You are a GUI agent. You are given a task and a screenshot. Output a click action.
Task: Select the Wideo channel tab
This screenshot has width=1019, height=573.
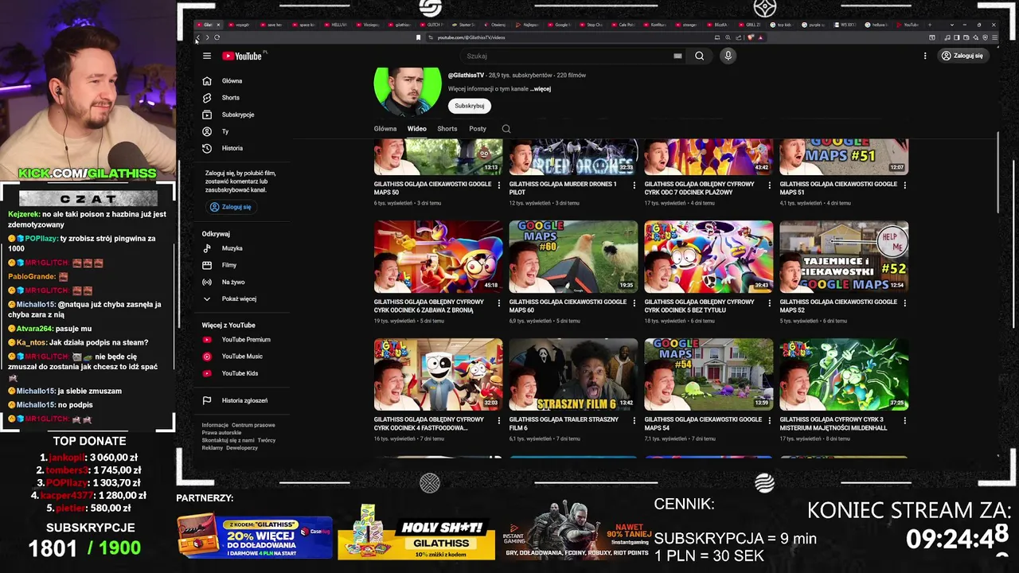[x=417, y=128]
